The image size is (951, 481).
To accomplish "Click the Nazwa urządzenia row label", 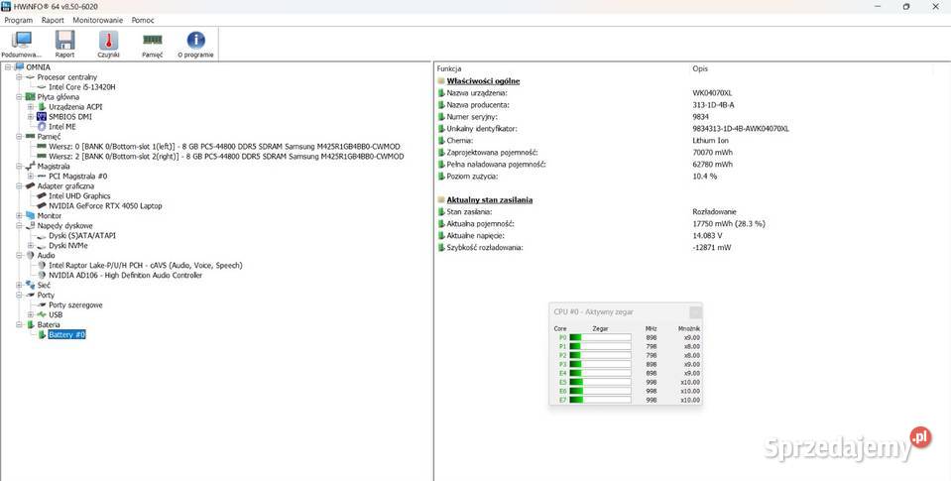I will 477,93.
